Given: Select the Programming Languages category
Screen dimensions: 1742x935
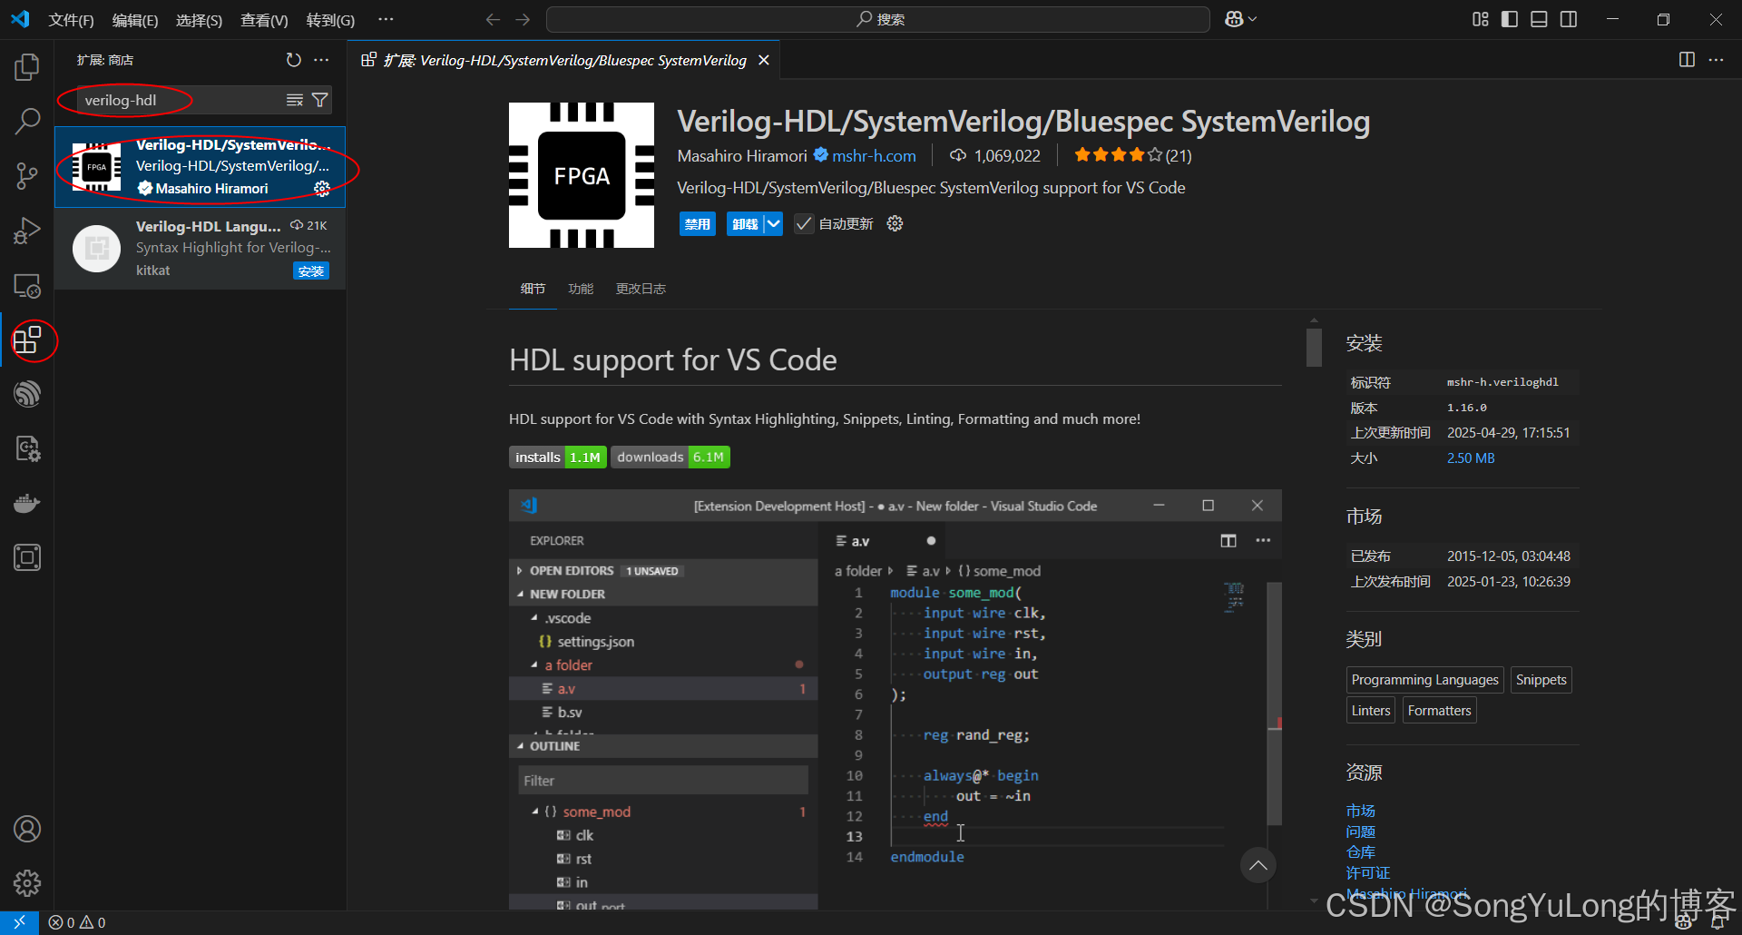Looking at the screenshot, I should (1424, 680).
